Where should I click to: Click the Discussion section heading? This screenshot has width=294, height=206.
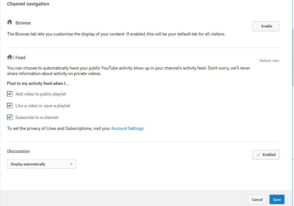click(x=18, y=151)
